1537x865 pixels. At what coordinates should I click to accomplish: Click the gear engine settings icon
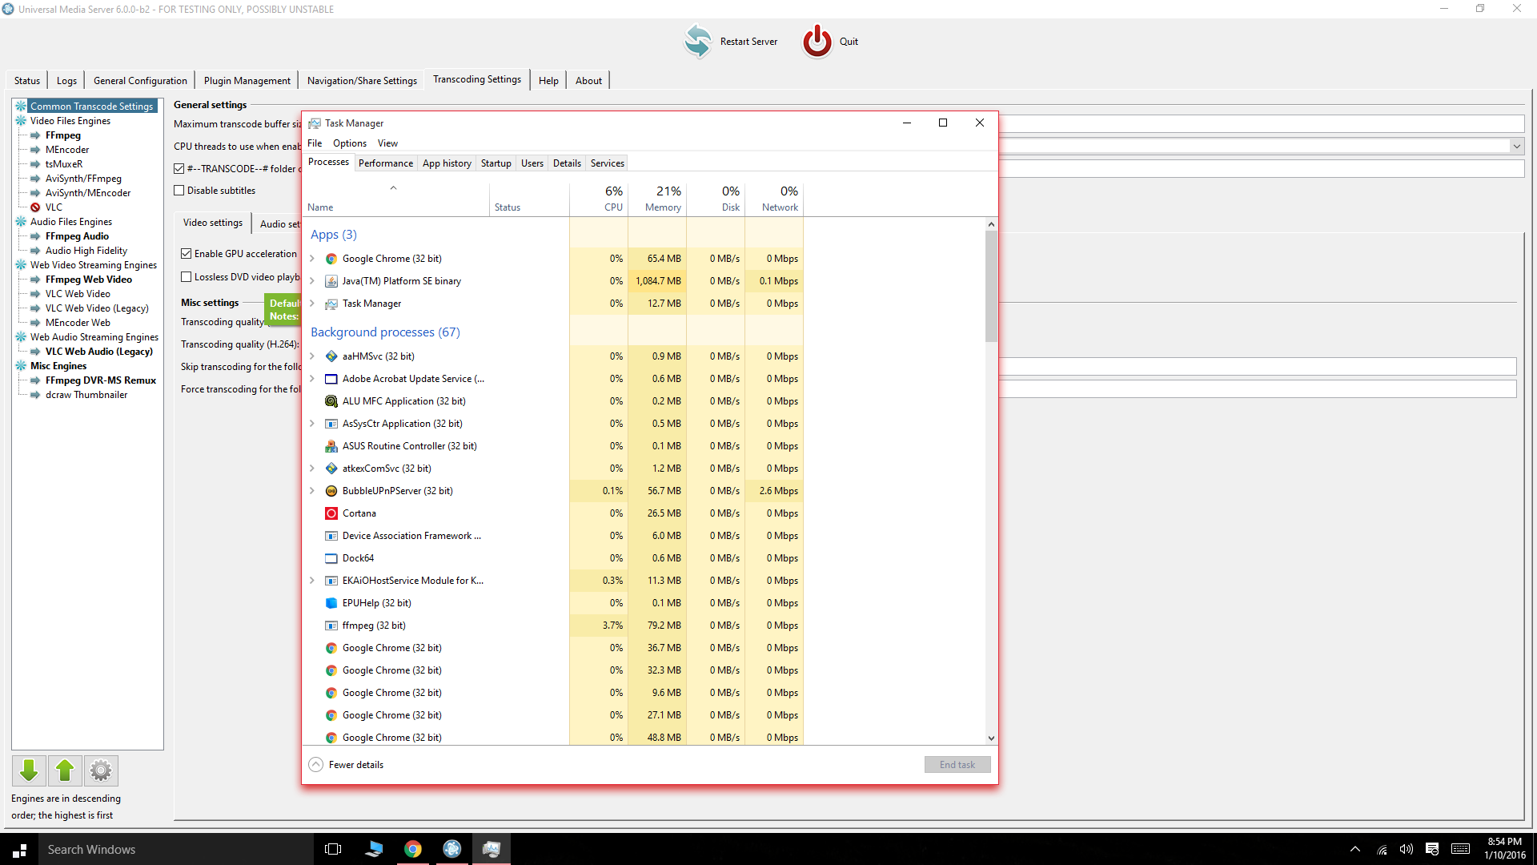101,770
